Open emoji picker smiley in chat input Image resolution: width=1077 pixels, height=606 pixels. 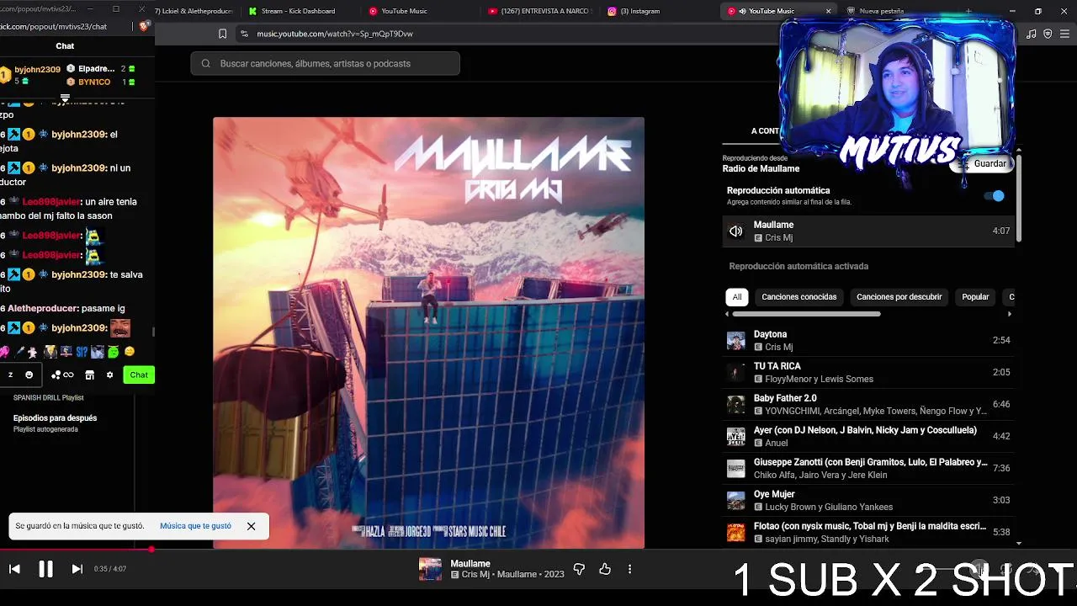pyautogui.click(x=29, y=375)
